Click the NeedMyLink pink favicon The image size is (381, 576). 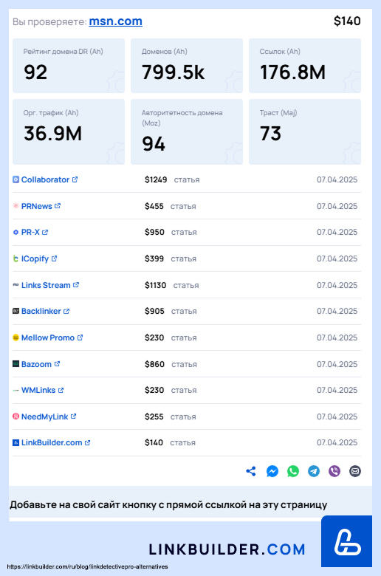click(16, 416)
